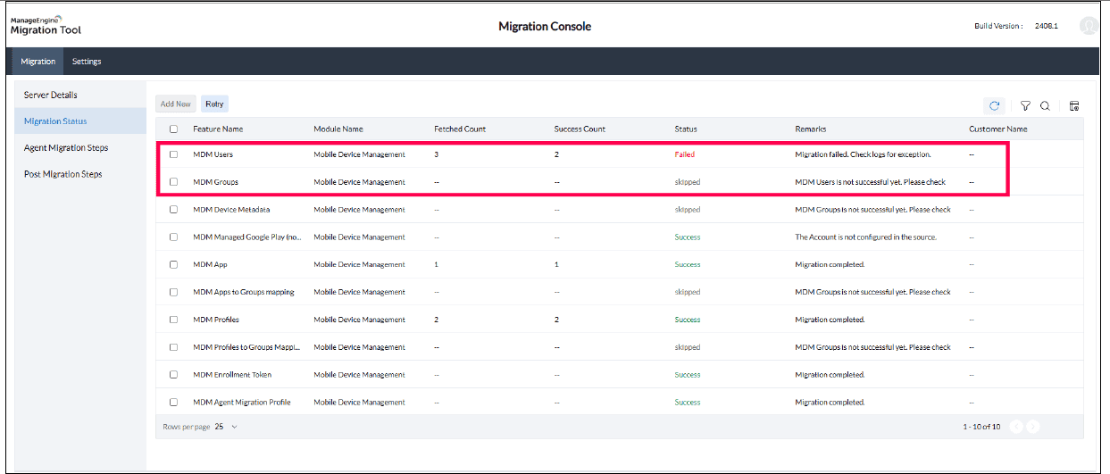Open the user profile avatar
Screen dimensions: 1110x474
[1089, 26]
